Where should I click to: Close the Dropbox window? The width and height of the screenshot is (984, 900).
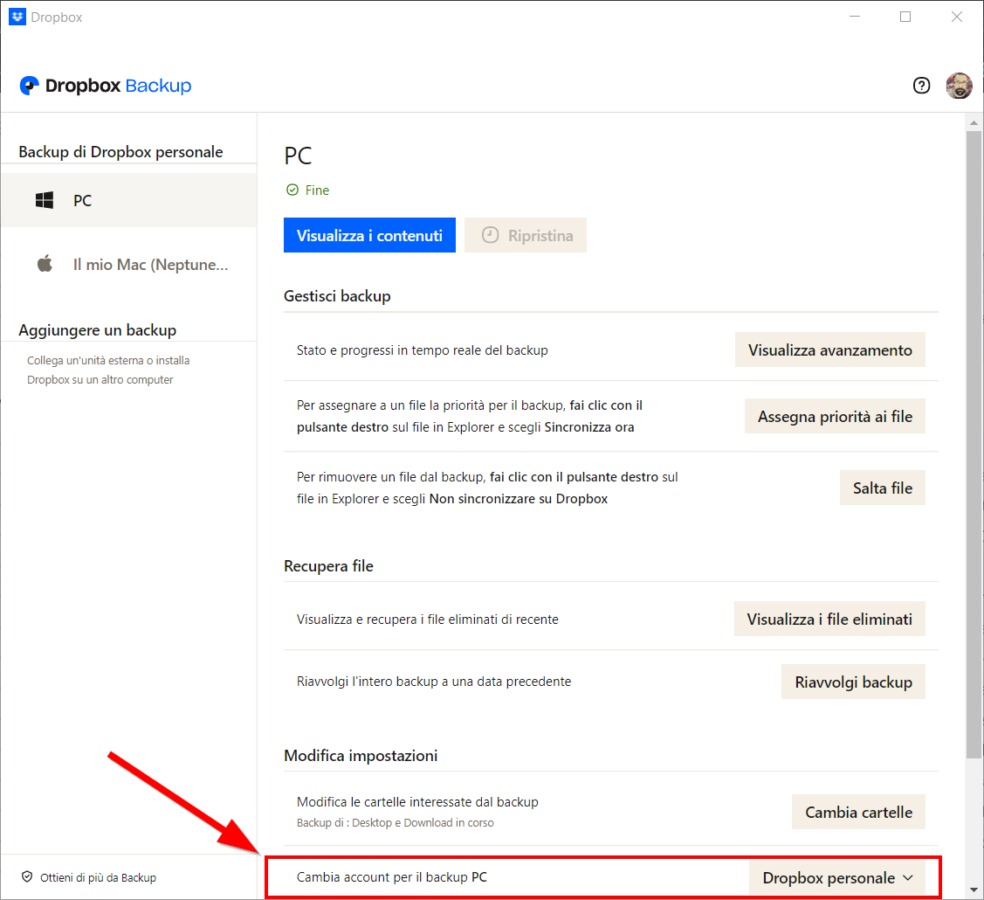(x=956, y=17)
